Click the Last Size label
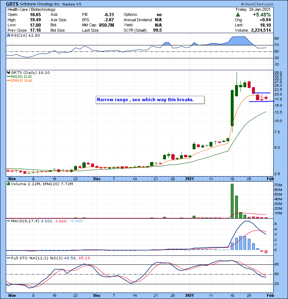Image resolution: width=288 pixels, height=299 pixels. pyautogui.click(x=90, y=30)
